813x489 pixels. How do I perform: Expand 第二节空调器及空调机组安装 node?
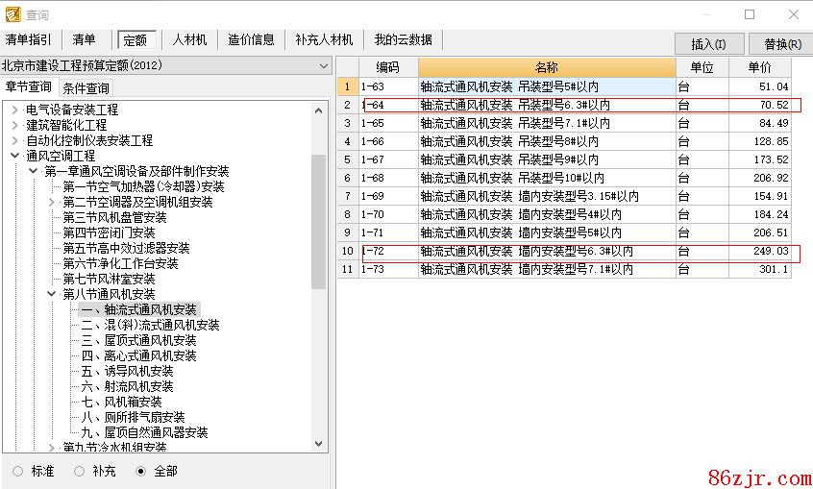pyautogui.click(x=52, y=202)
